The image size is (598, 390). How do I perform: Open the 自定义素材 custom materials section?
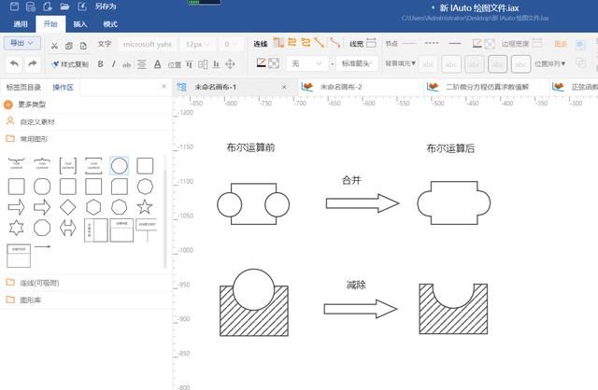(37, 122)
